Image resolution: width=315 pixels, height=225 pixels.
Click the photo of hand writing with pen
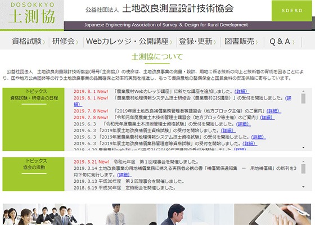[x=272, y=214]
